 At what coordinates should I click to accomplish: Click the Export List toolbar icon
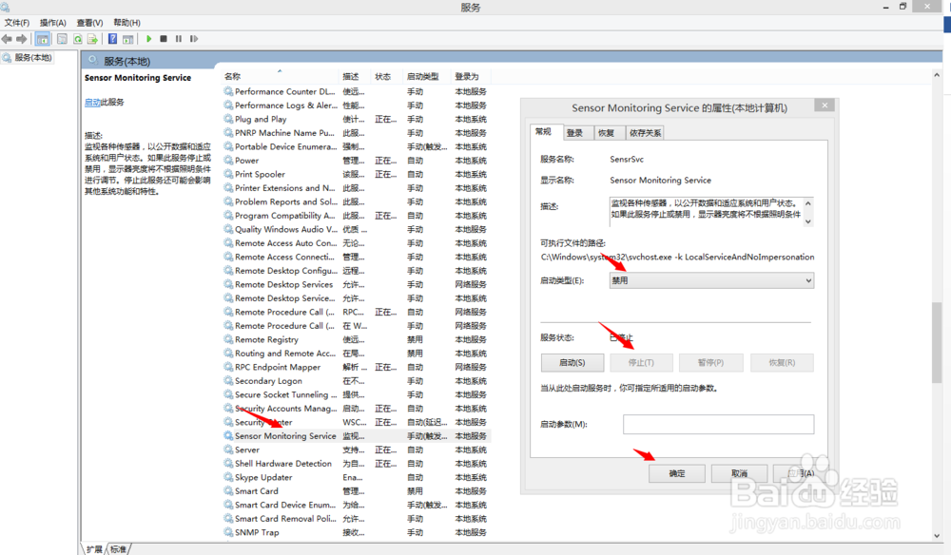point(92,39)
